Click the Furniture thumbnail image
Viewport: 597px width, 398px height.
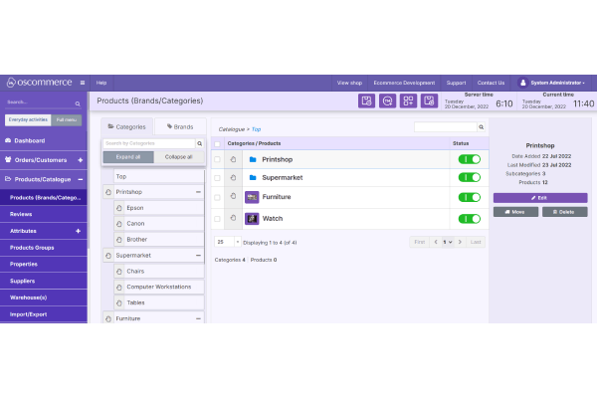pos(252,197)
